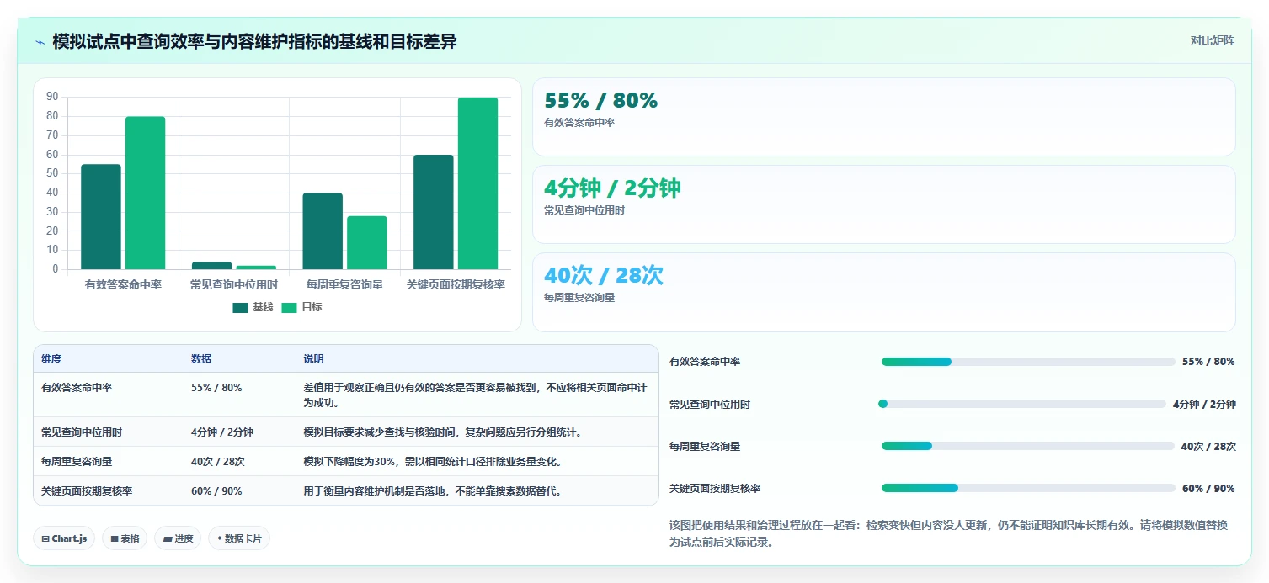Select table row 常见查询中位用时
Screen dimensions: 1269x583
click(x=346, y=432)
